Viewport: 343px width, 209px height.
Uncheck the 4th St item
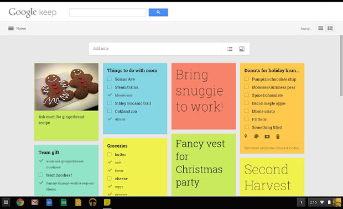(110, 119)
